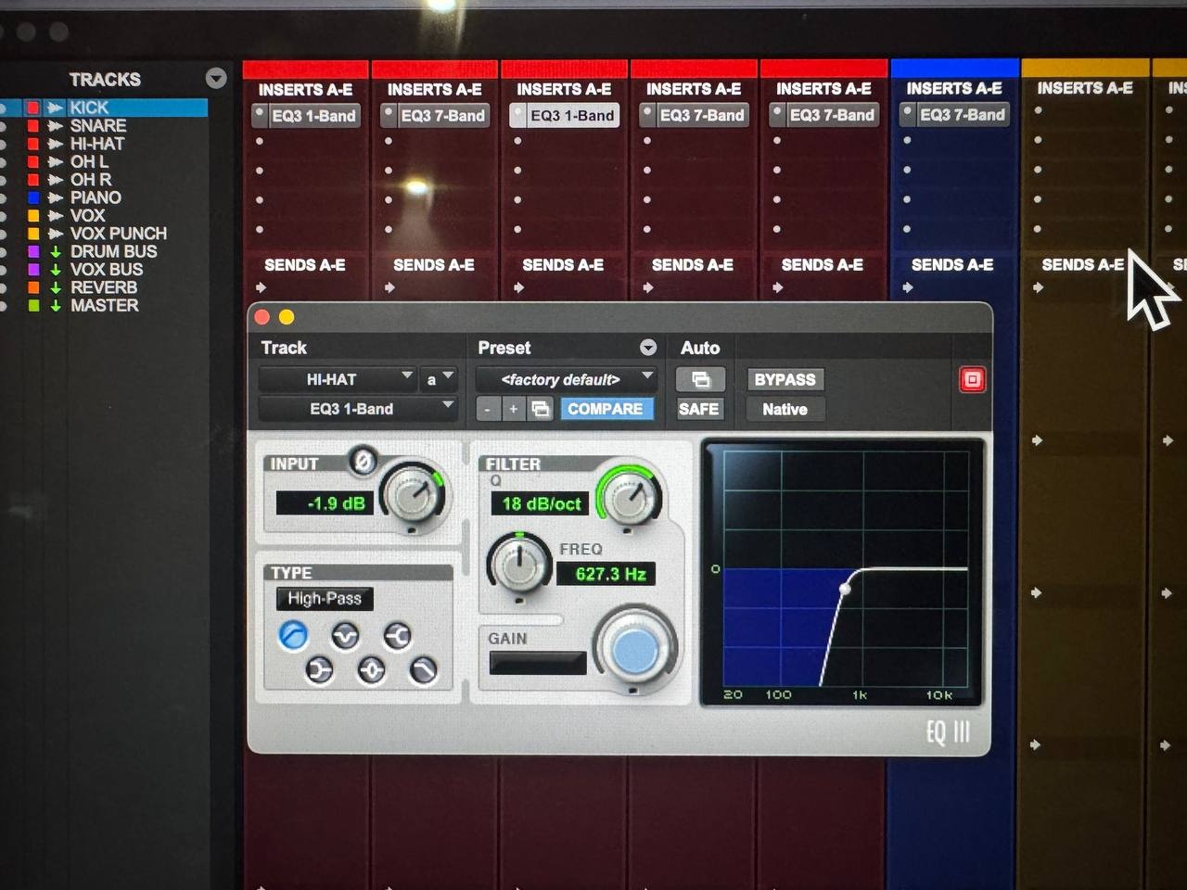
Task: Select the Notch filter type icon
Action: [x=345, y=636]
